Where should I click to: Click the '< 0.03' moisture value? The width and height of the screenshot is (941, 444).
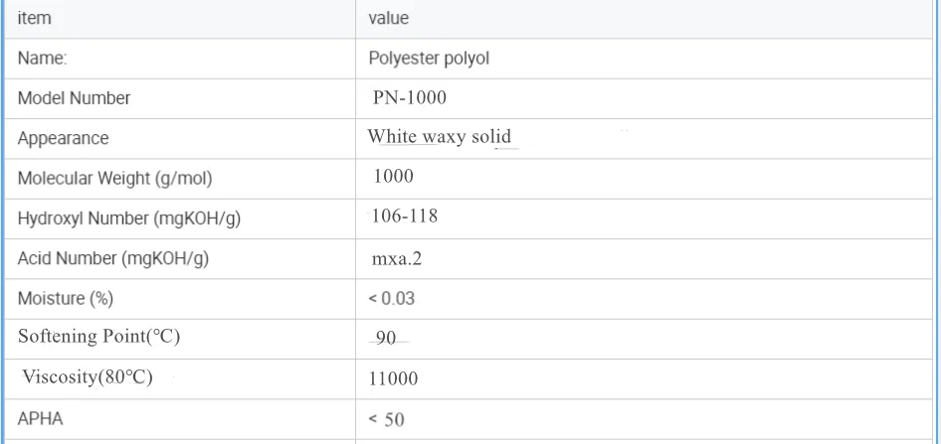click(391, 298)
